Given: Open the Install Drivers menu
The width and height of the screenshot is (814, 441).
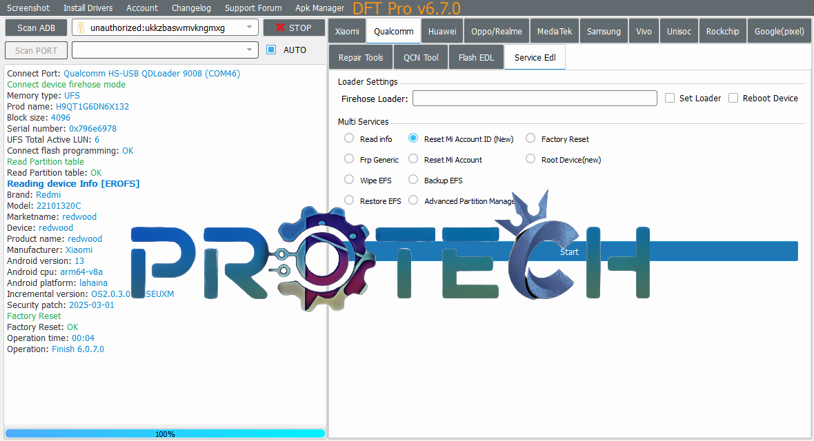Looking at the screenshot, I should pos(88,8).
